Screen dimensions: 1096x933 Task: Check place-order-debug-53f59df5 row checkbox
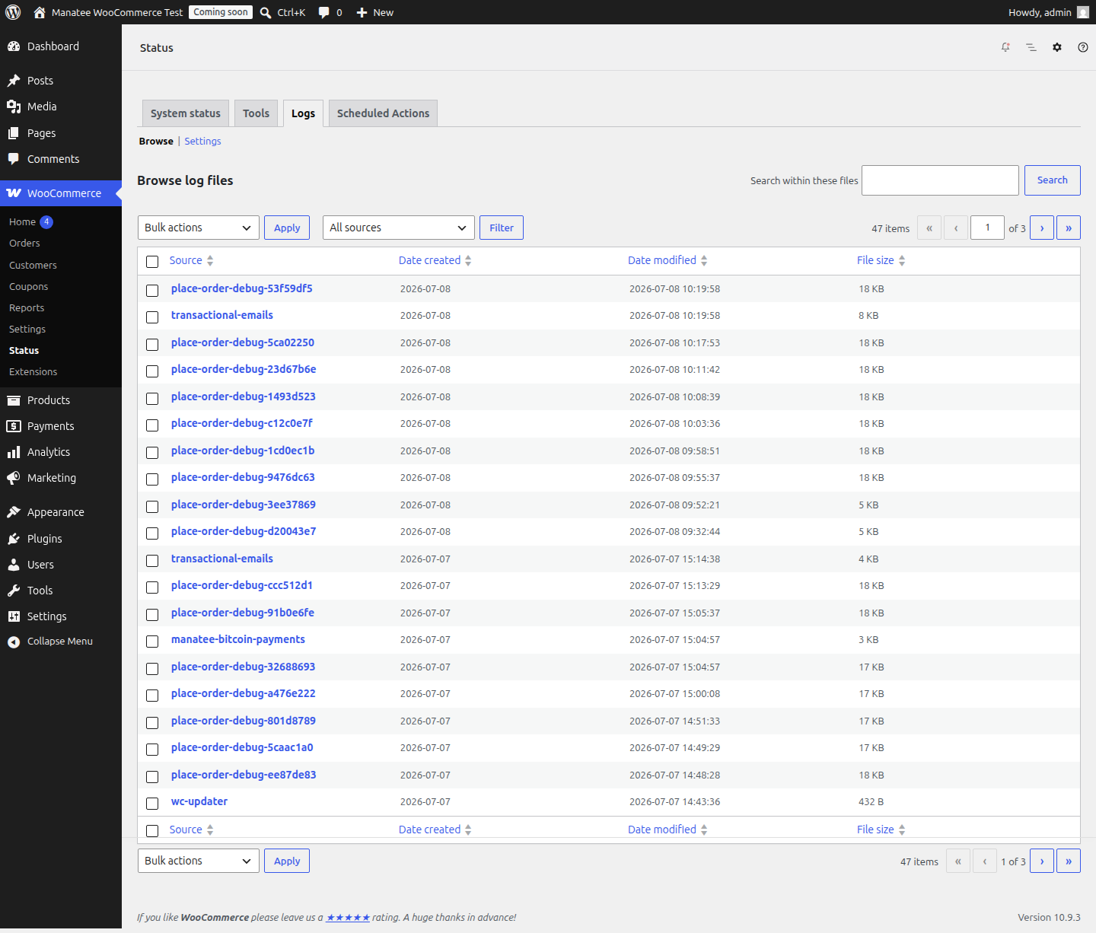152,290
